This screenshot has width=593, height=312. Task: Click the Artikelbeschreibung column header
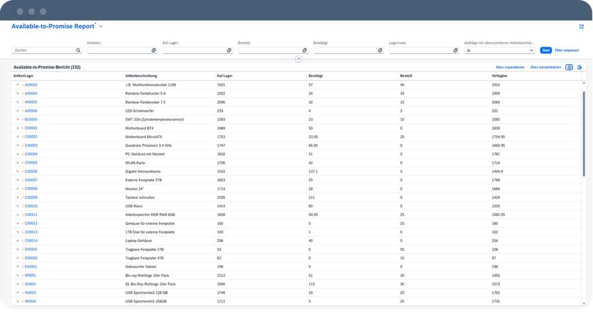click(x=141, y=76)
